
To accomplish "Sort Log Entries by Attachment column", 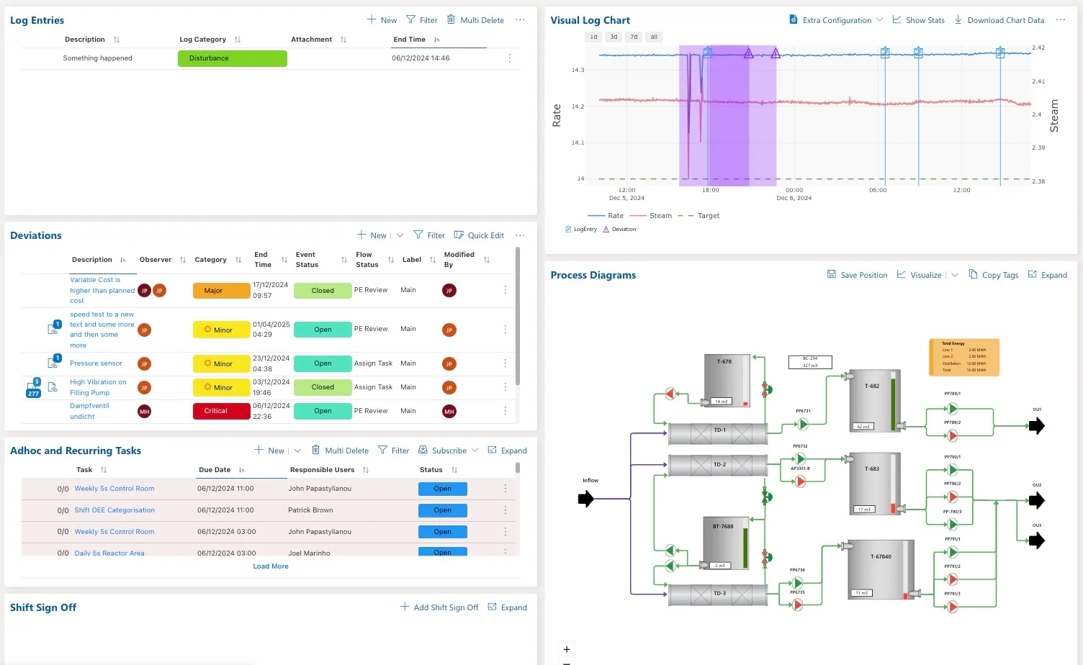I will [x=343, y=40].
